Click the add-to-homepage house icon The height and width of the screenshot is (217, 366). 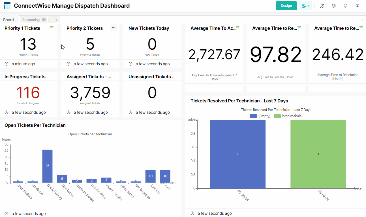pos(322,5)
